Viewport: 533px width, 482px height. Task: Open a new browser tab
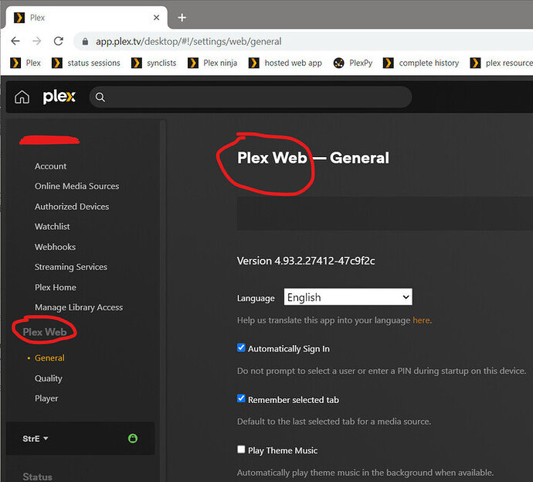coord(182,17)
